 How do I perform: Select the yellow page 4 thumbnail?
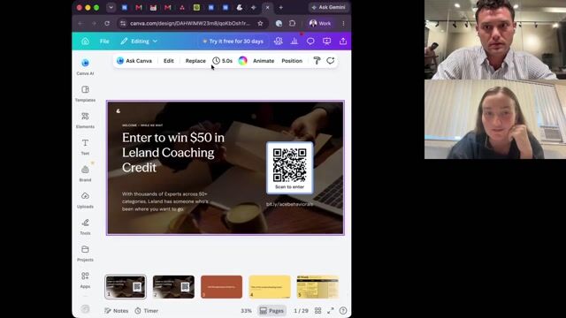pyautogui.click(x=270, y=286)
